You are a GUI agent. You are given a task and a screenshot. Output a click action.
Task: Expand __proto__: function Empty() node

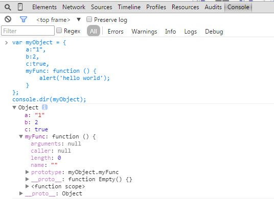point(27,179)
